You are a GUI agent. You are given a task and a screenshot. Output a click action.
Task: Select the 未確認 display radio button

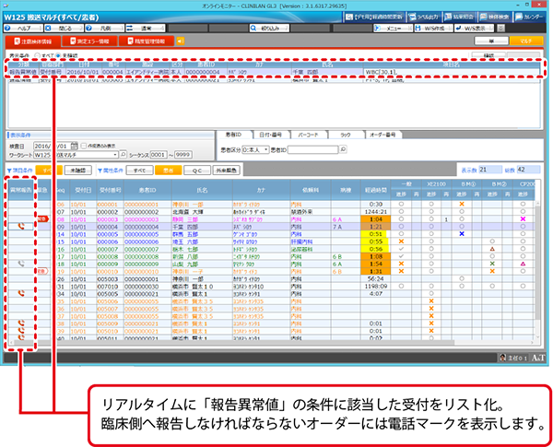[x=57, y=54]
